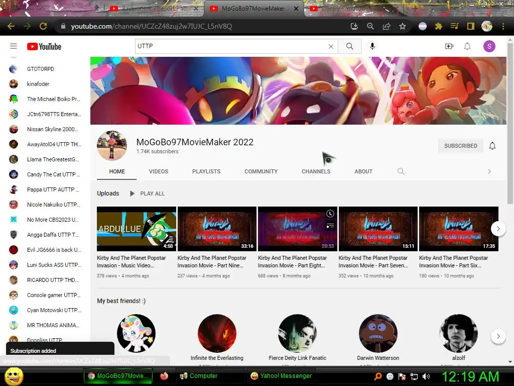Open the Extensions puzzle icon

(439, 26)
